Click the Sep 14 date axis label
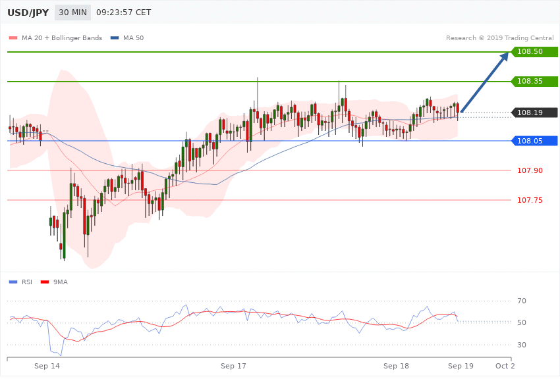560x379 pixels. (x=47, y=366)
